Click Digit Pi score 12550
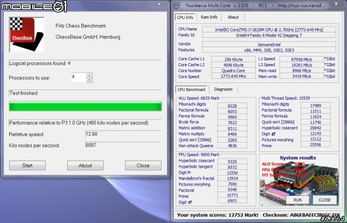 232,173
